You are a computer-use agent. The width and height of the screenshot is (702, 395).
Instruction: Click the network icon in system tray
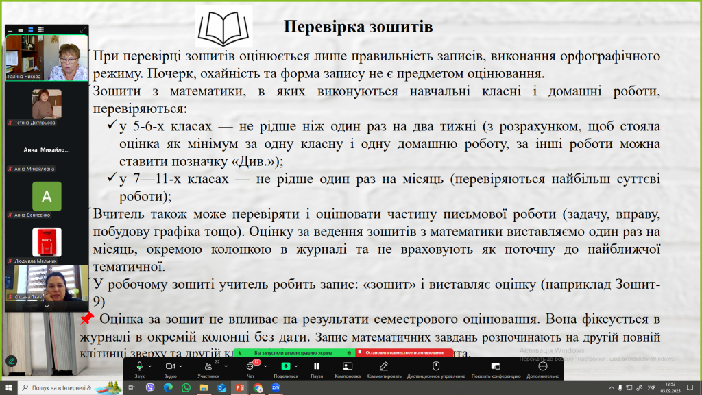(x=629, y=388)
